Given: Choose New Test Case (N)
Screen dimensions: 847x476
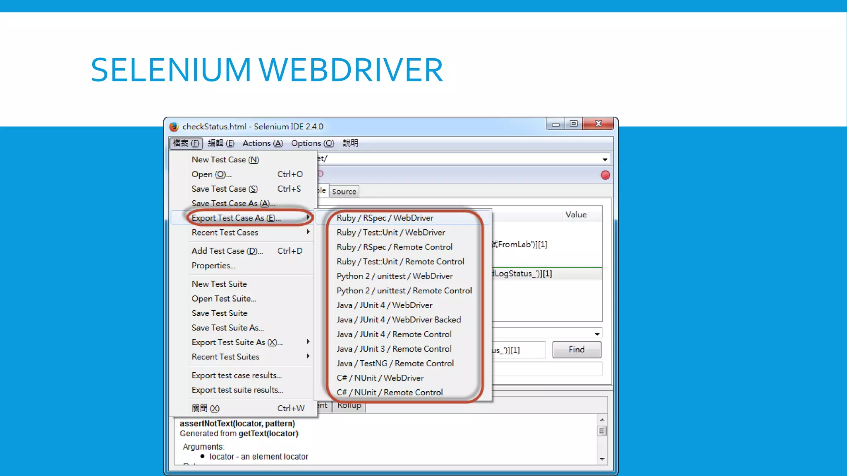Looking at the screenshot, I should (x=243, y=159).
